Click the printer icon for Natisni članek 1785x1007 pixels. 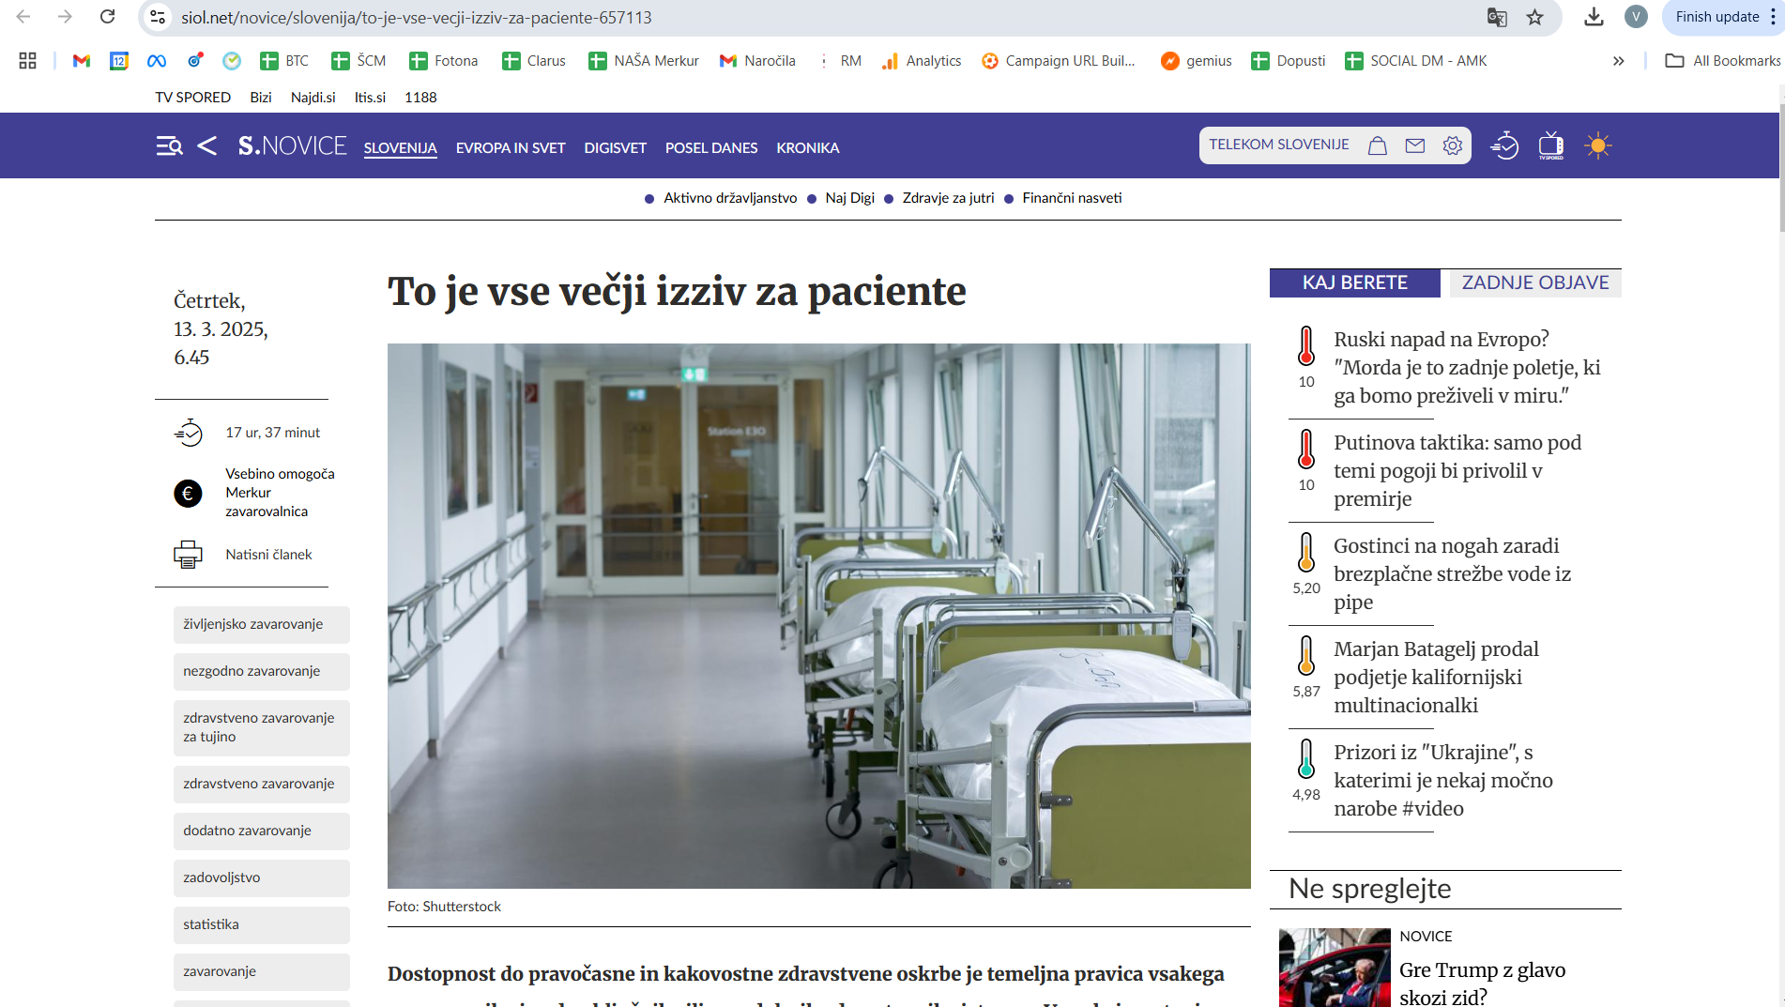188,555
